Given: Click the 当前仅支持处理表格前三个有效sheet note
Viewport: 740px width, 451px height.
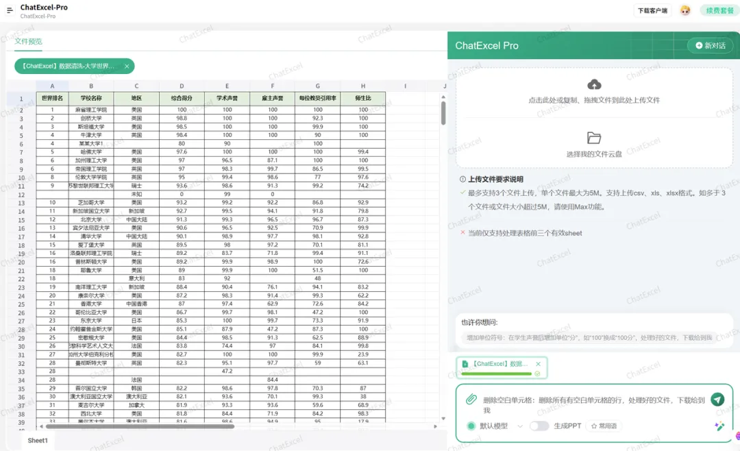Looking at the screenshot, I should coord(525,233).
